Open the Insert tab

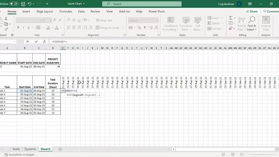point(26,11)
